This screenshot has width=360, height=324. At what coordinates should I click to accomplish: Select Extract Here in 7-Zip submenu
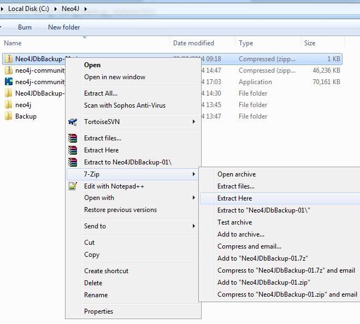tap(280, 198)
